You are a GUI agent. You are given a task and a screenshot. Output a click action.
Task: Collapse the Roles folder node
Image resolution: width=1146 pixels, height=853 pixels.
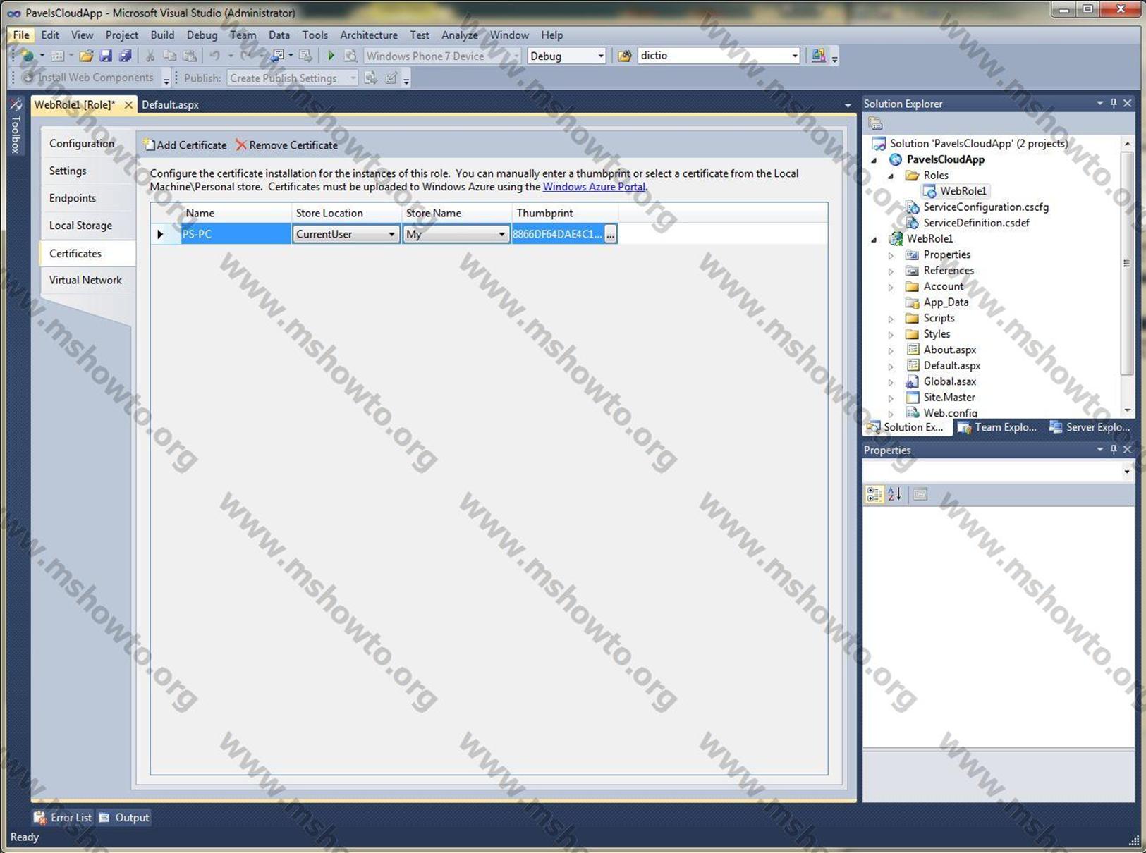click(x=891, y=176)
